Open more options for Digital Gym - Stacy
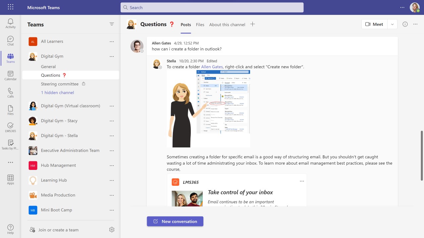The height and width of the screenshot is (238, 424). tap(112, 121)
